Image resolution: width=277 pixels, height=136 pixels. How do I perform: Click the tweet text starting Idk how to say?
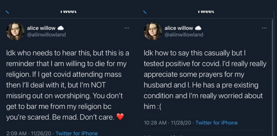click(x=205, y=80)
